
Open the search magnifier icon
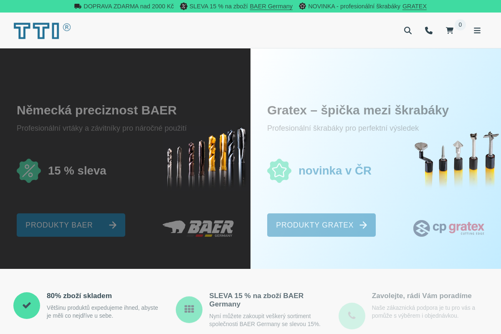coord(408,30)
